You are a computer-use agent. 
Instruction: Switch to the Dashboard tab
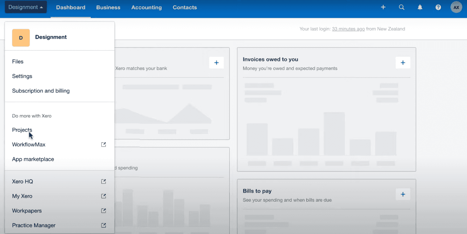(x=71, y=7)
